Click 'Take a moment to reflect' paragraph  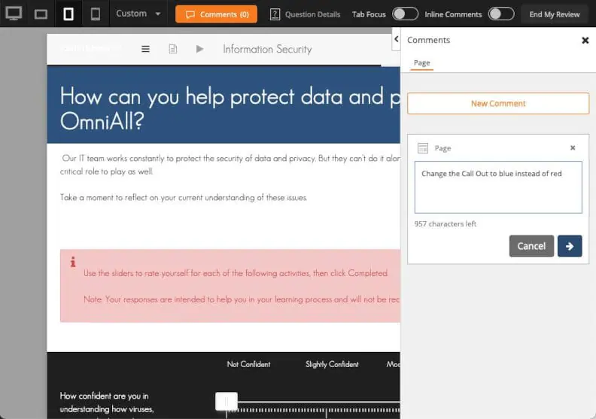[x=183, y=198]
